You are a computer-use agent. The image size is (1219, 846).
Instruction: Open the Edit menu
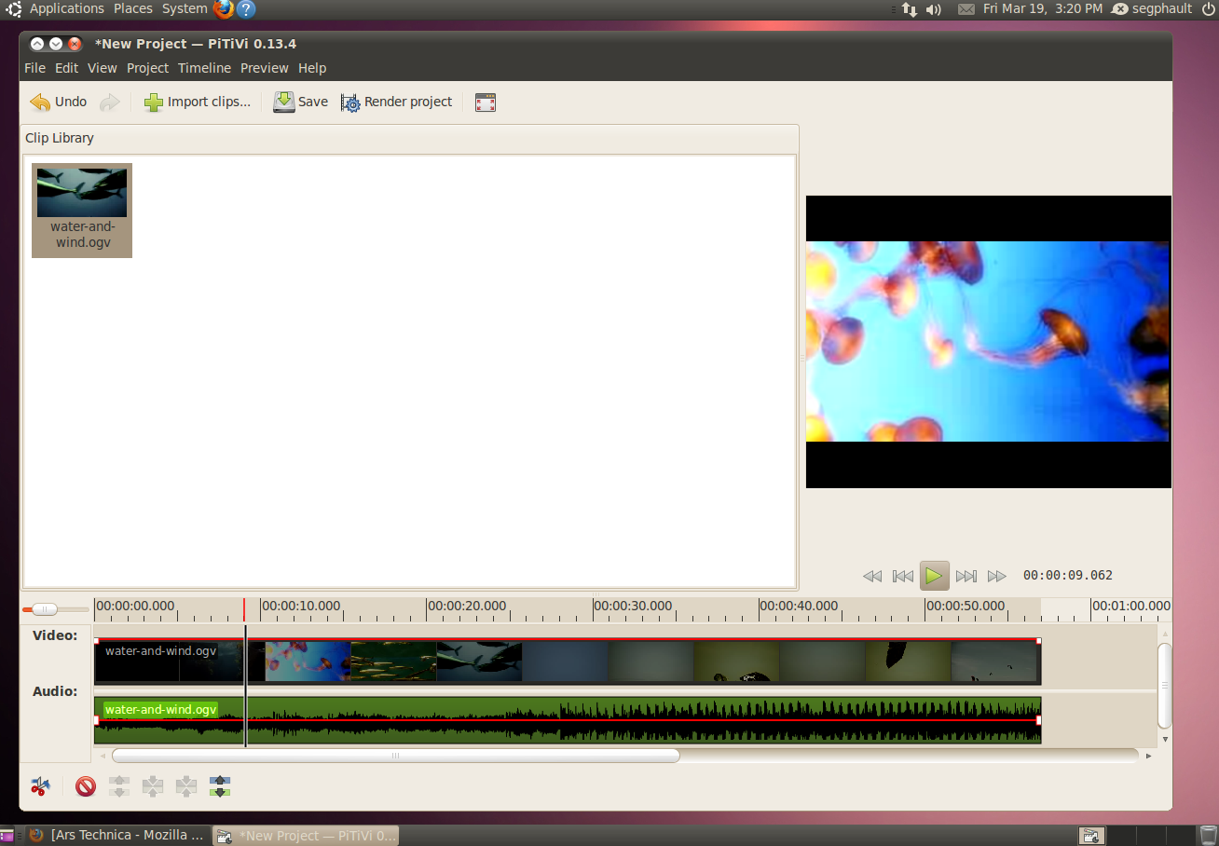pos(66,68)
